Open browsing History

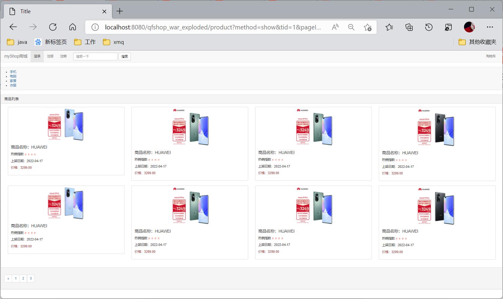(x=429, y=27)
